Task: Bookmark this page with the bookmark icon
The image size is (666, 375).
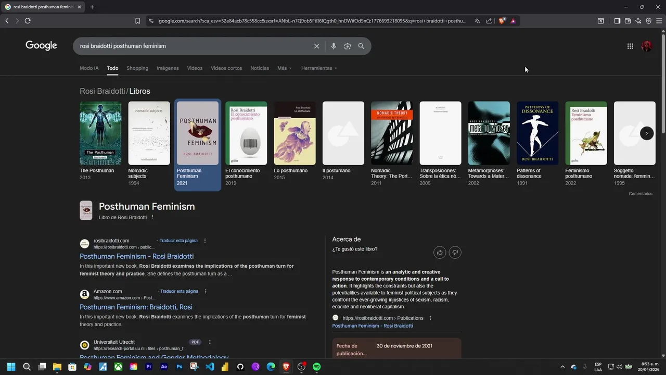Action: pyautogui.click(x=137, y=21)
